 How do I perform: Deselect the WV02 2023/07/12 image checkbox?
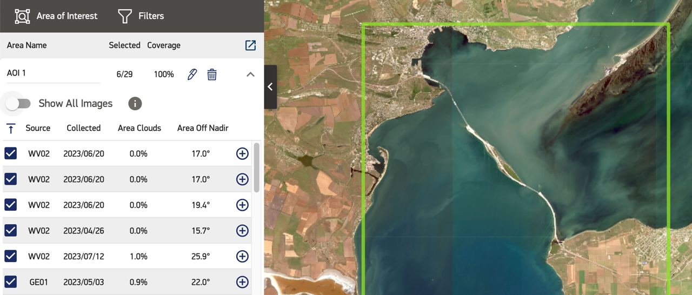coord(11,256)
